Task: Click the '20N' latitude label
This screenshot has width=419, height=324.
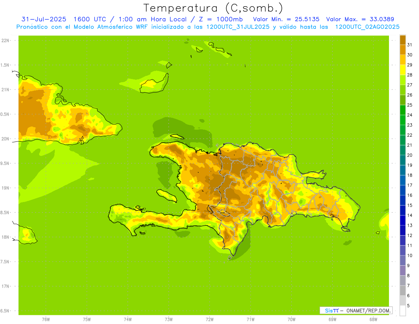Action: pyautogui.click(x=5, y=139)
